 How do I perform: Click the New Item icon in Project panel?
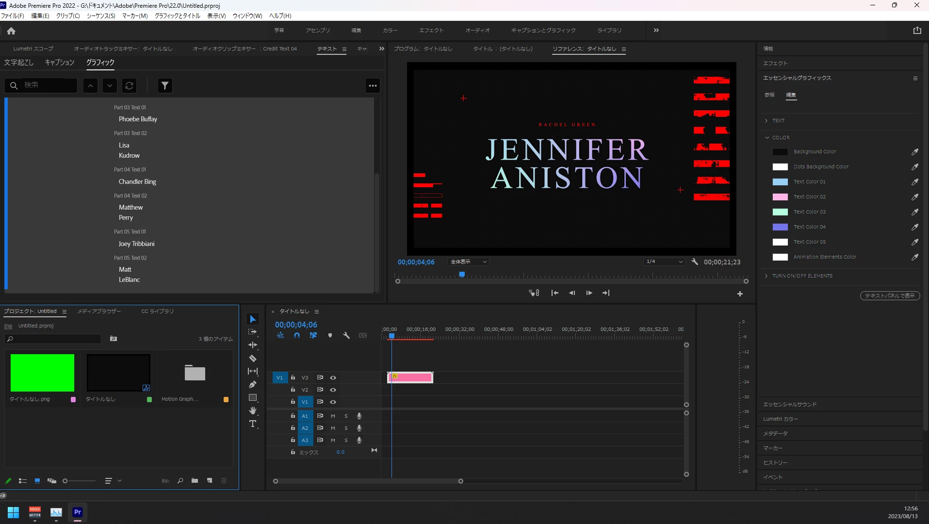[210, 480]
